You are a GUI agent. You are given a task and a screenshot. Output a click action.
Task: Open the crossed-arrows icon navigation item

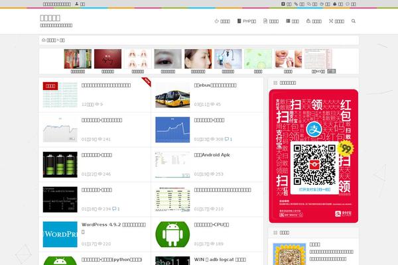click(336, 21)
